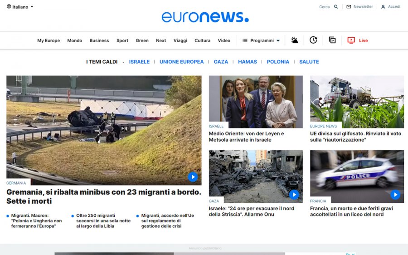Select the UNIONE EUROPEA hot topic

[182, 62]
